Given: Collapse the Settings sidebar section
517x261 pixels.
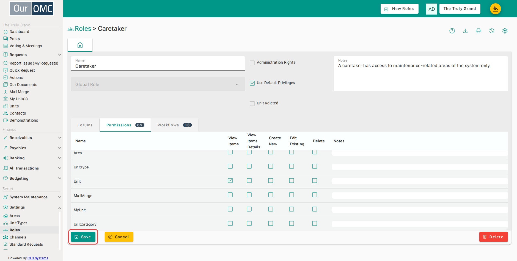Looking at the screenshot, I should 32,207.
